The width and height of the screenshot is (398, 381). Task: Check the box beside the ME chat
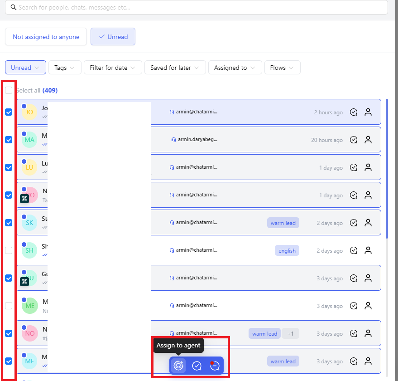[9, 306]
